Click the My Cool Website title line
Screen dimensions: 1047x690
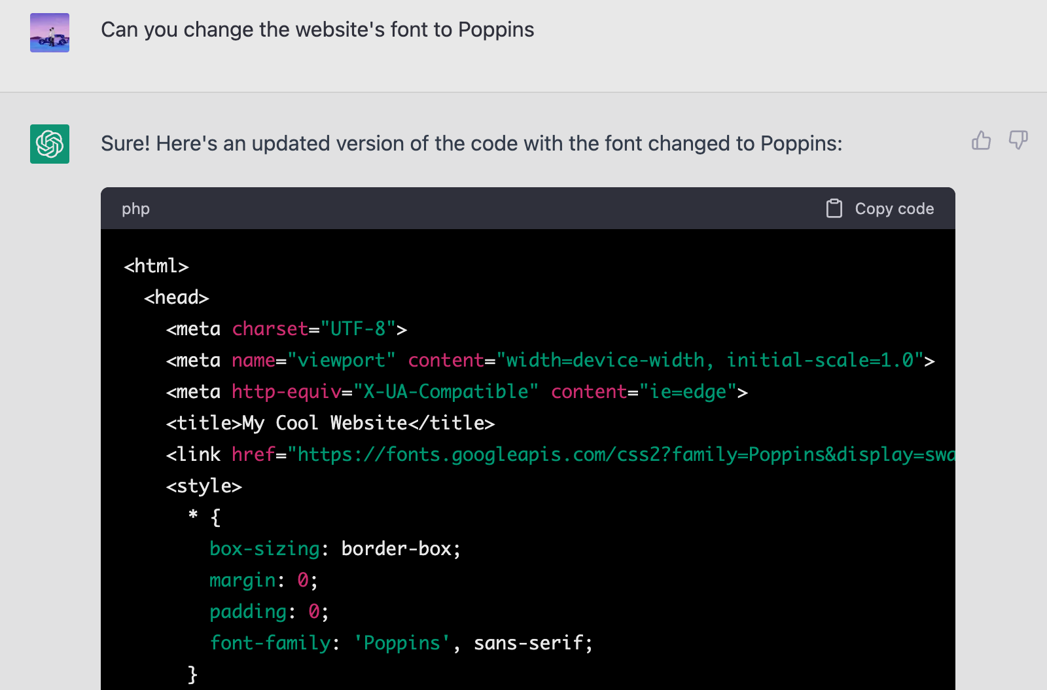point(330,423)
